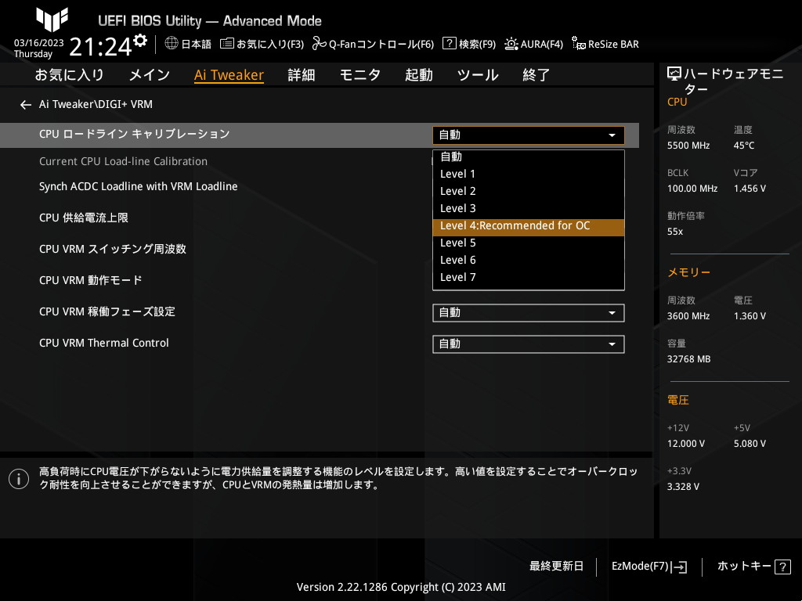Image resolution: width=802 pixels, height=601 pixels.
Task: Click Ai Tweaker\DIGI+ VRM breadcrumb
Action: pyautogui.click(x=96, y=104)
